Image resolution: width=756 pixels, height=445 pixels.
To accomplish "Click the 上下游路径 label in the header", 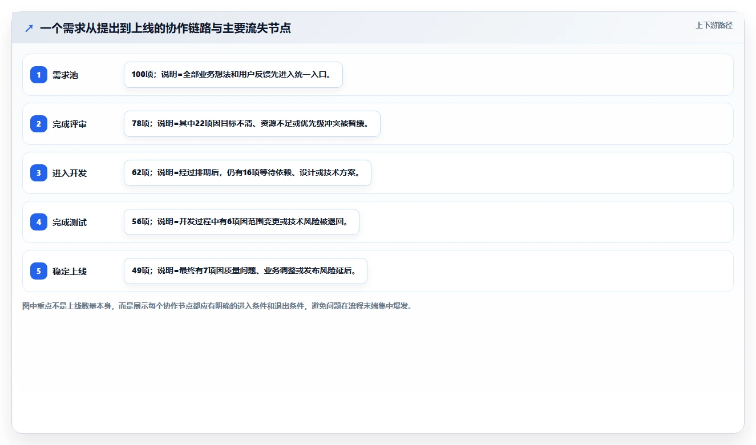I will [714, 26].
